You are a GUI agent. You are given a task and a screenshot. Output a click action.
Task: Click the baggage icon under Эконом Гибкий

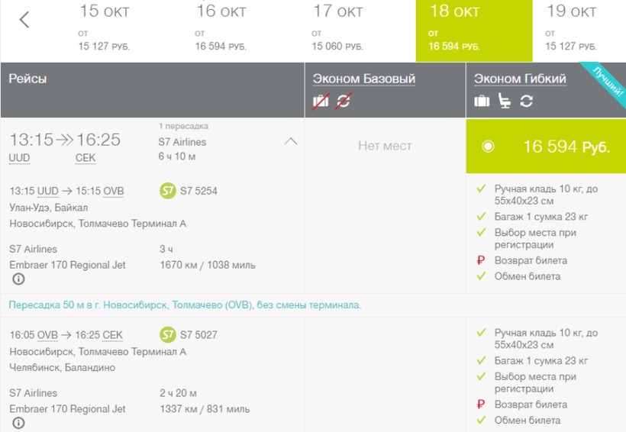coord(482,102)
